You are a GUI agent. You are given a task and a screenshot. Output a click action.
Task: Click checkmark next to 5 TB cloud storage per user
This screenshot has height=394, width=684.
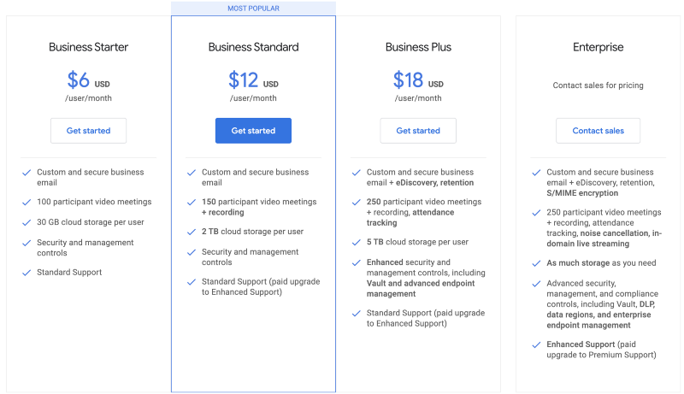click(x=357, y=243)
